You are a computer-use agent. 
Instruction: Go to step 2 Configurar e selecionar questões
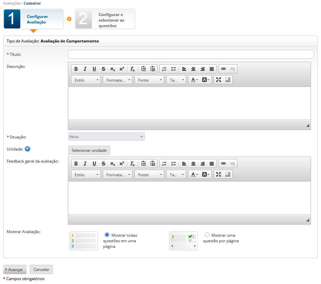(105, 19)
